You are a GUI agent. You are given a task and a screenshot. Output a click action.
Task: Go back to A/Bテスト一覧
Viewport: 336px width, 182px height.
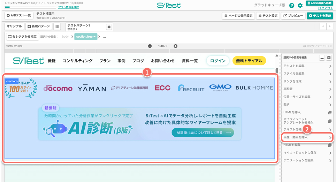pyautogui.click(x=19, y=15)
